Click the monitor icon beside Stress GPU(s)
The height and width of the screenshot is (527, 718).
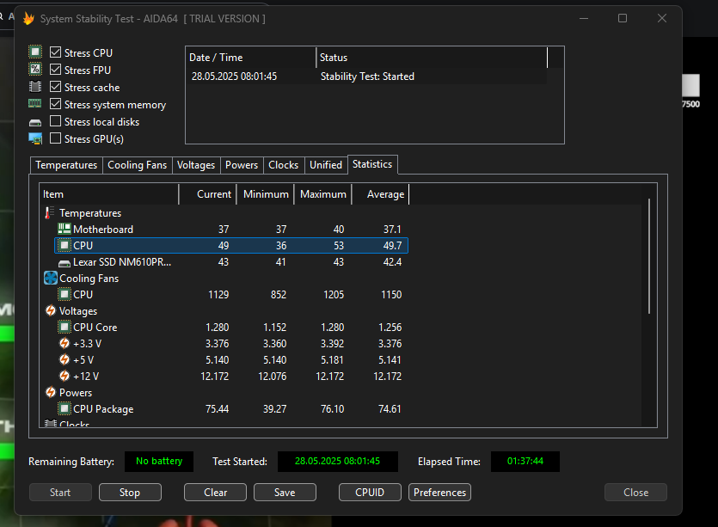35,138
